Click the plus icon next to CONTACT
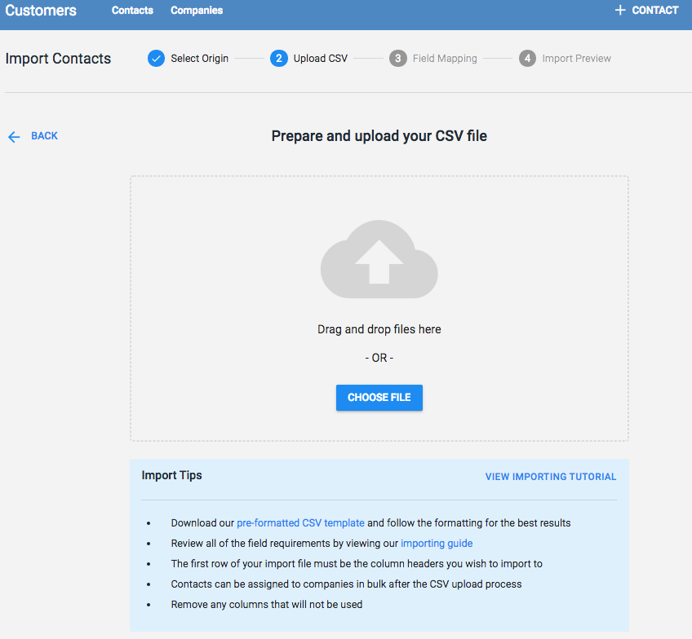 coord(619,10)
